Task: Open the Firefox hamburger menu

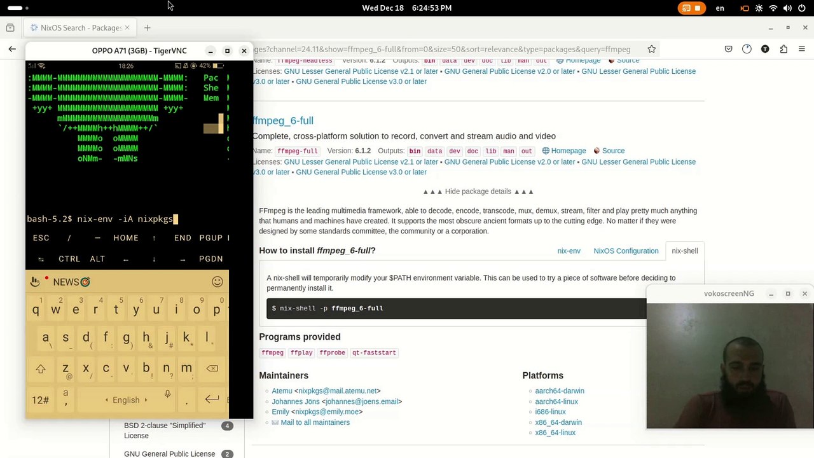Action: (x=802, y=49)
